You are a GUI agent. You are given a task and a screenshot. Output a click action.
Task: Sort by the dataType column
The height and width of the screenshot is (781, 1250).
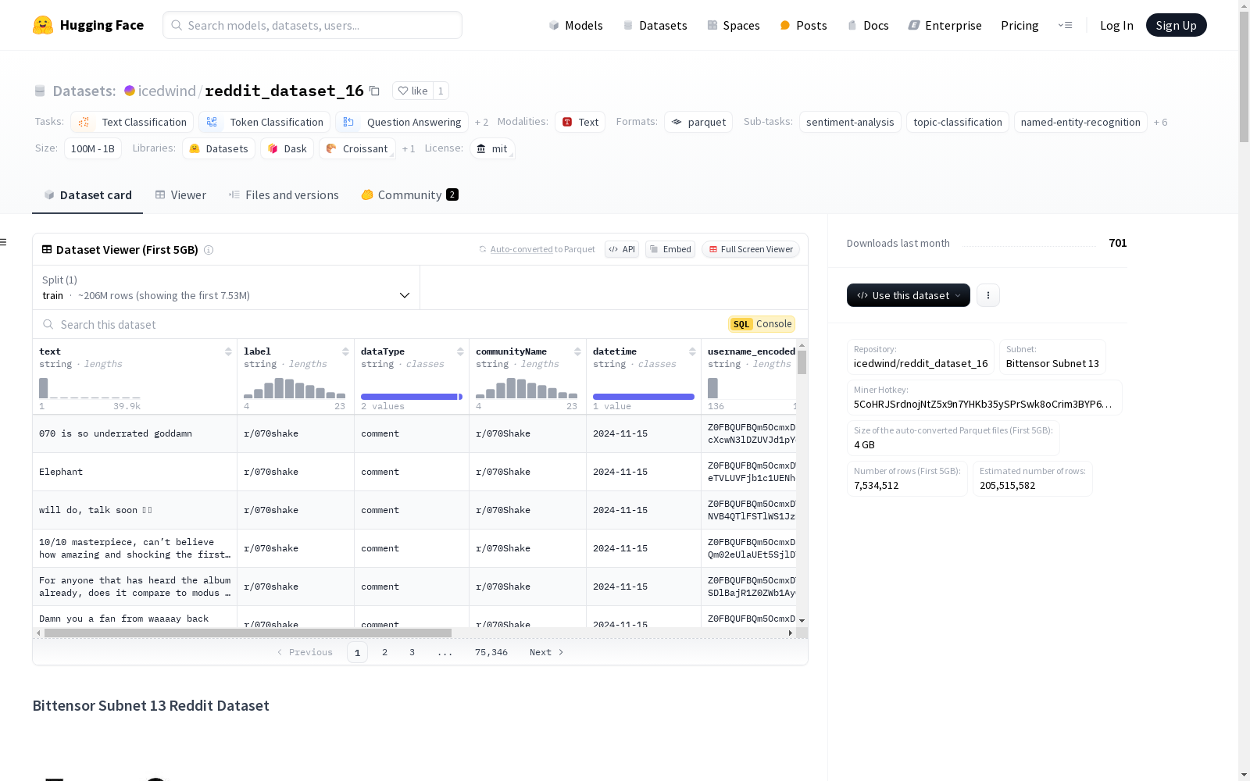tap(460, 351)
